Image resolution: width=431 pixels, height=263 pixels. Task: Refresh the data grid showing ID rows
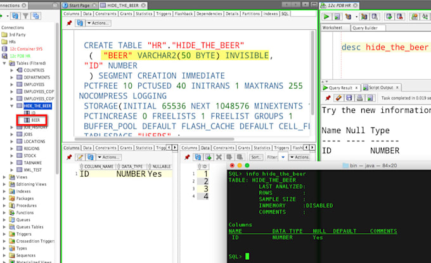click(x=198, y=157)
